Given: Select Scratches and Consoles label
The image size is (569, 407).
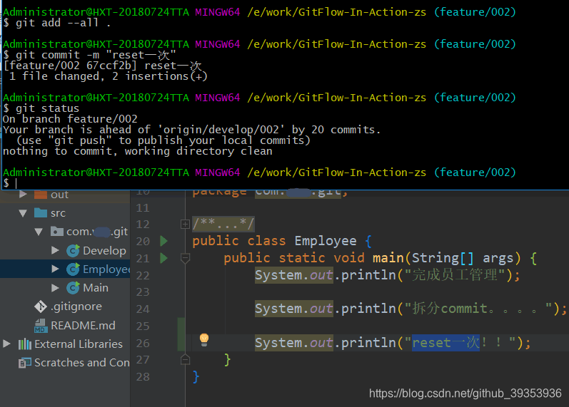Looking at the screenshot, I should click(82, 362).
